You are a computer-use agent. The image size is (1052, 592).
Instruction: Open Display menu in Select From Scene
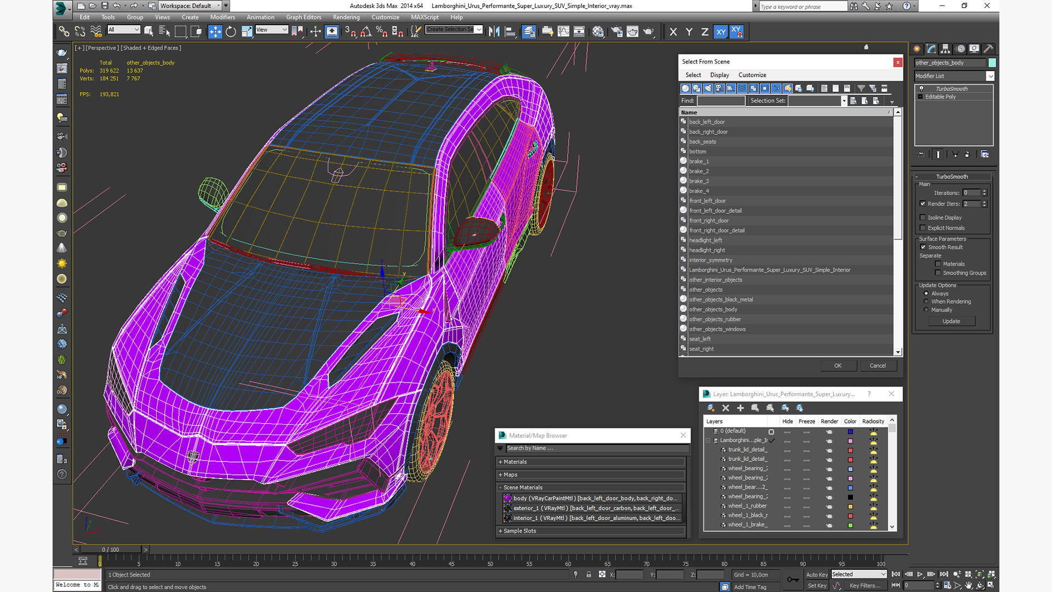tap(719, 75)
